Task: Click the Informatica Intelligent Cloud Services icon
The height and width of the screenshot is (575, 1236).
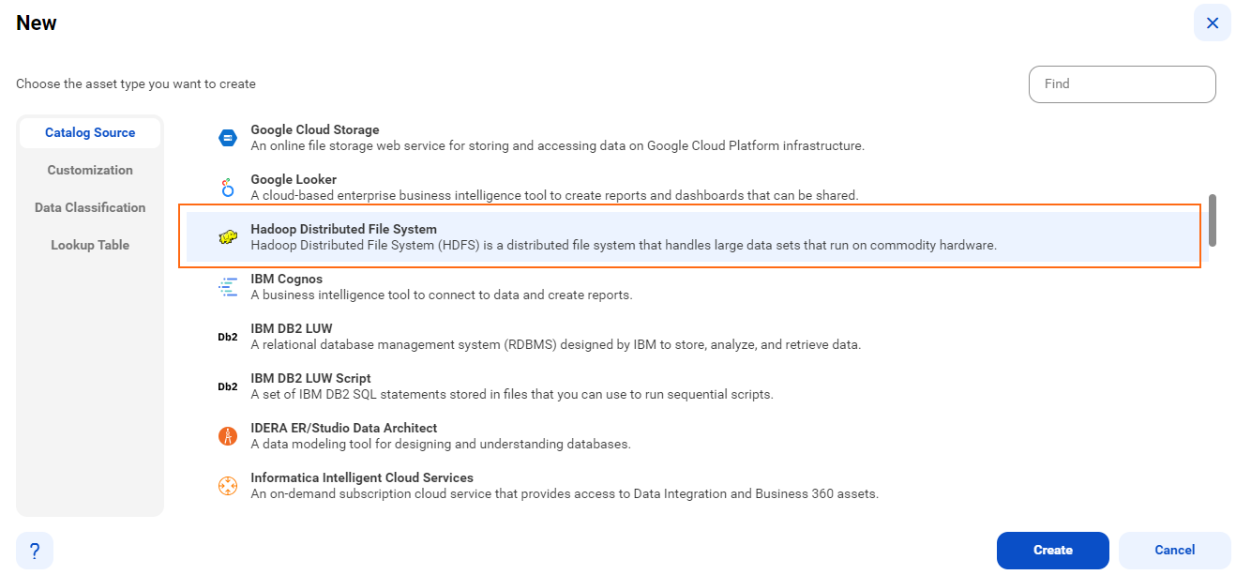Action: tap(227, 486)
